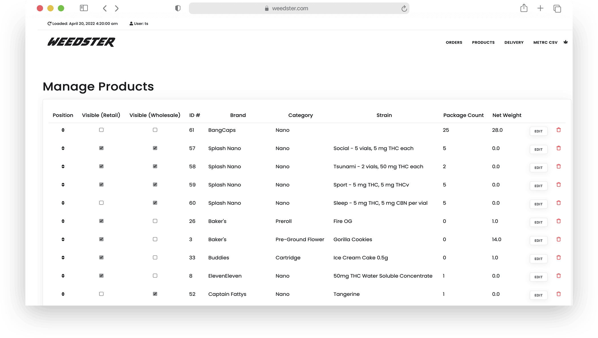Click trash icon for Captain Fattys Tangerine
Image resolution: width=598 pixels, height=338 pixels.
click(x=558, y=294)
